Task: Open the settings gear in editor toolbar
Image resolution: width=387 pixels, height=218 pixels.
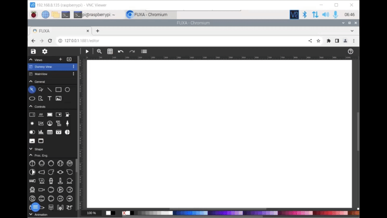Action: (45, 51)
